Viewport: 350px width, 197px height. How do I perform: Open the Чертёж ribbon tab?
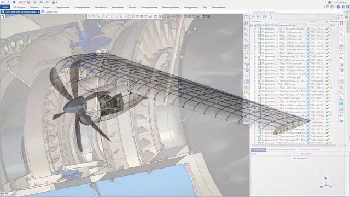click(x=34, y=7)
